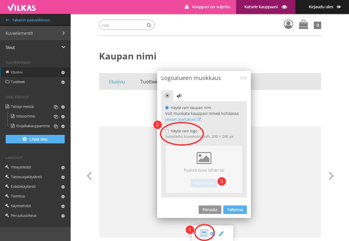Select Etusivu page in sidebar
Image resolution: width=349 pixels, height=241 pixels.
pos(17,72)
